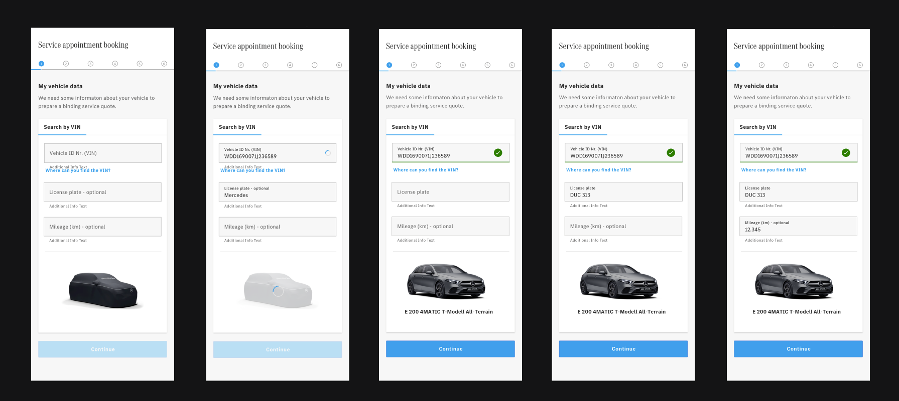Click green checkmark in the middle panel's VIN field
The image size is (899, 401).
point(498,153)
